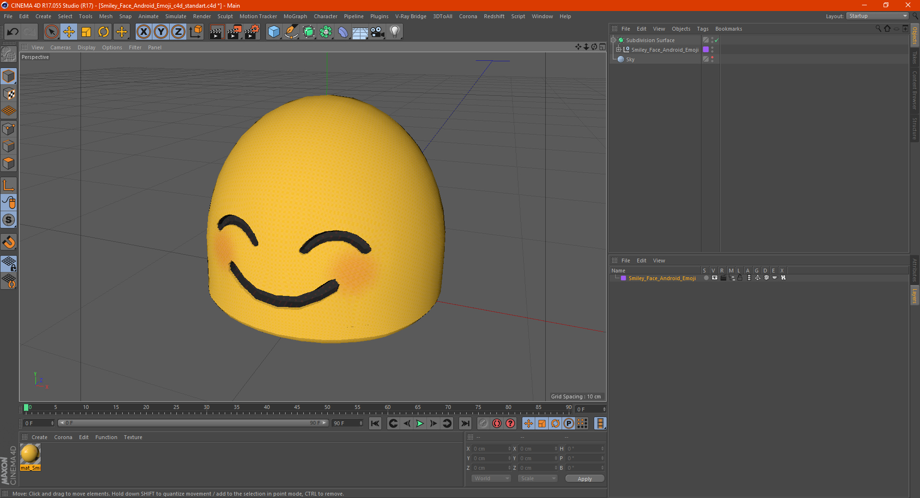Click the Make Editable icon
The height and width of the screenshot is (498, 920).
(x=9, y=55)
